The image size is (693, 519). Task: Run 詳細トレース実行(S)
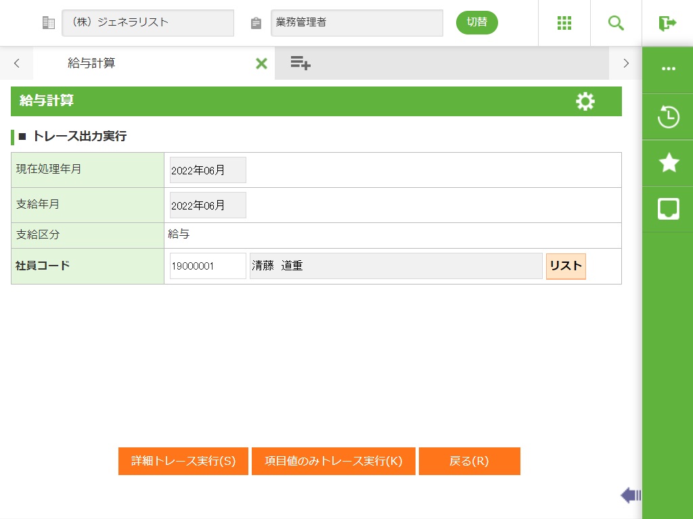[x=183, y=461]
